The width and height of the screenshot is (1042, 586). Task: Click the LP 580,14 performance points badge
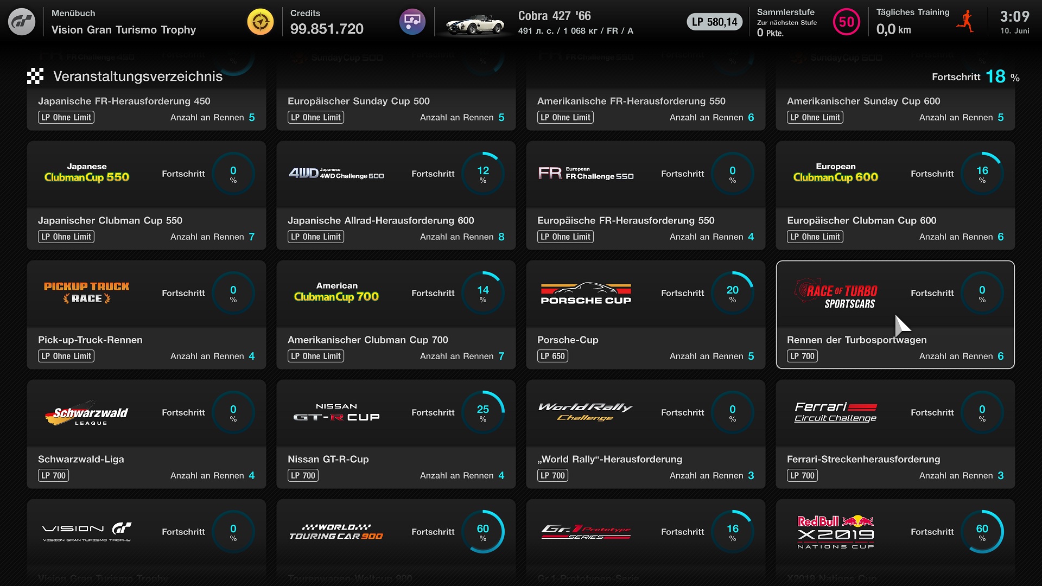click(x=715, y=22)
